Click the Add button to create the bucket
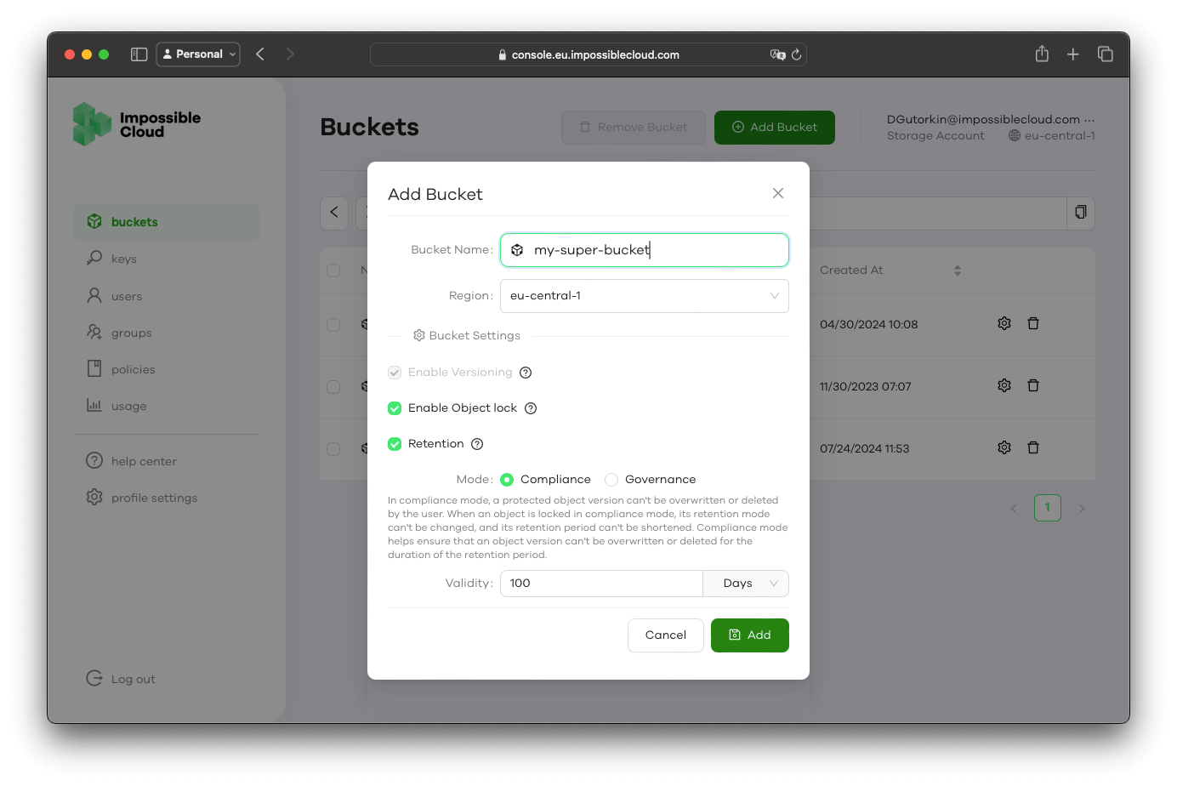1177x786 pixels. pyautogui.click(x=749, y=635)
